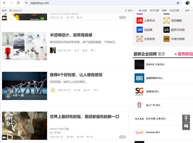Click 更多 beside 最新企业招聘
Viewport: 193px width, 143px height.
[x=161, y=54]
